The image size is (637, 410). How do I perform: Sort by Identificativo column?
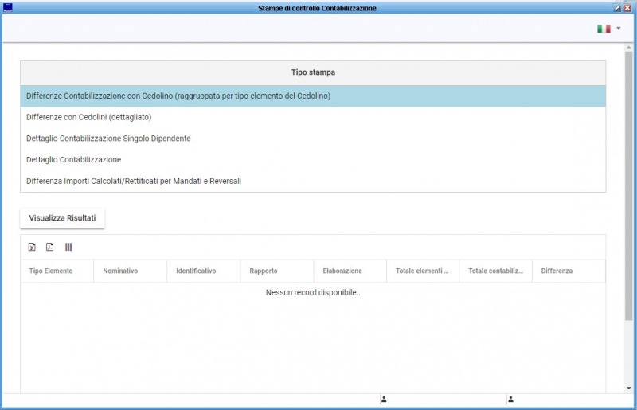tap(204, 271)
